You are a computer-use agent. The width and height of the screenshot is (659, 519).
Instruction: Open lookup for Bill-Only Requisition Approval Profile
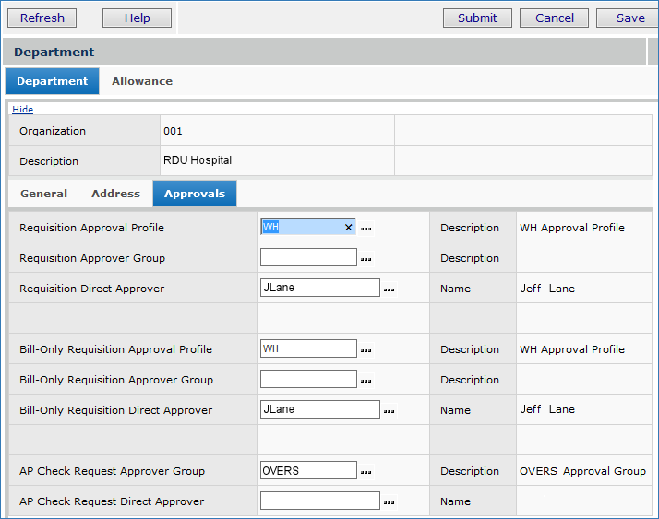[x=365, y=350]
